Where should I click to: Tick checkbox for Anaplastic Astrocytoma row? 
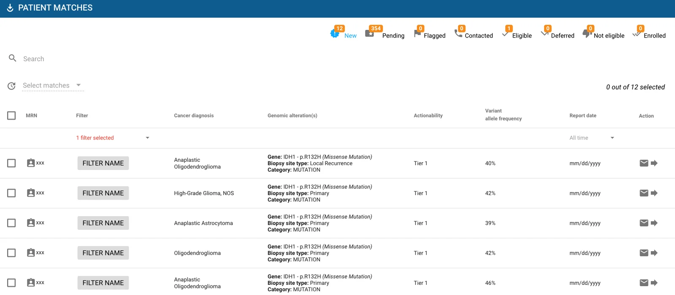(11, 223)
